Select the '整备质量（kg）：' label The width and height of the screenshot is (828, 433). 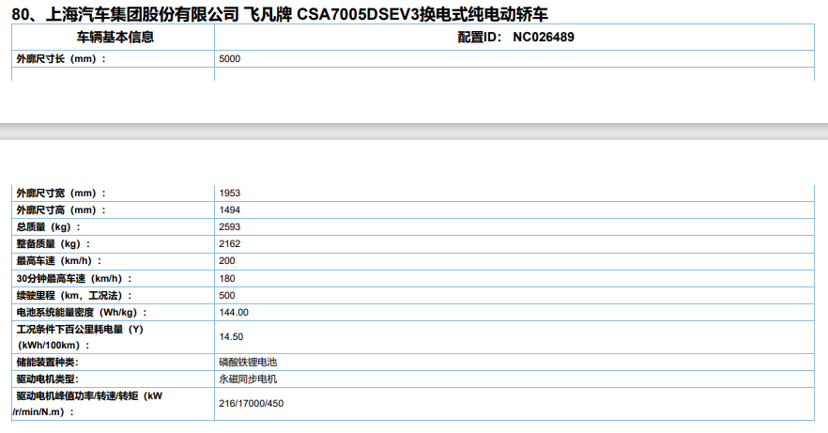(x=54, y=243)
